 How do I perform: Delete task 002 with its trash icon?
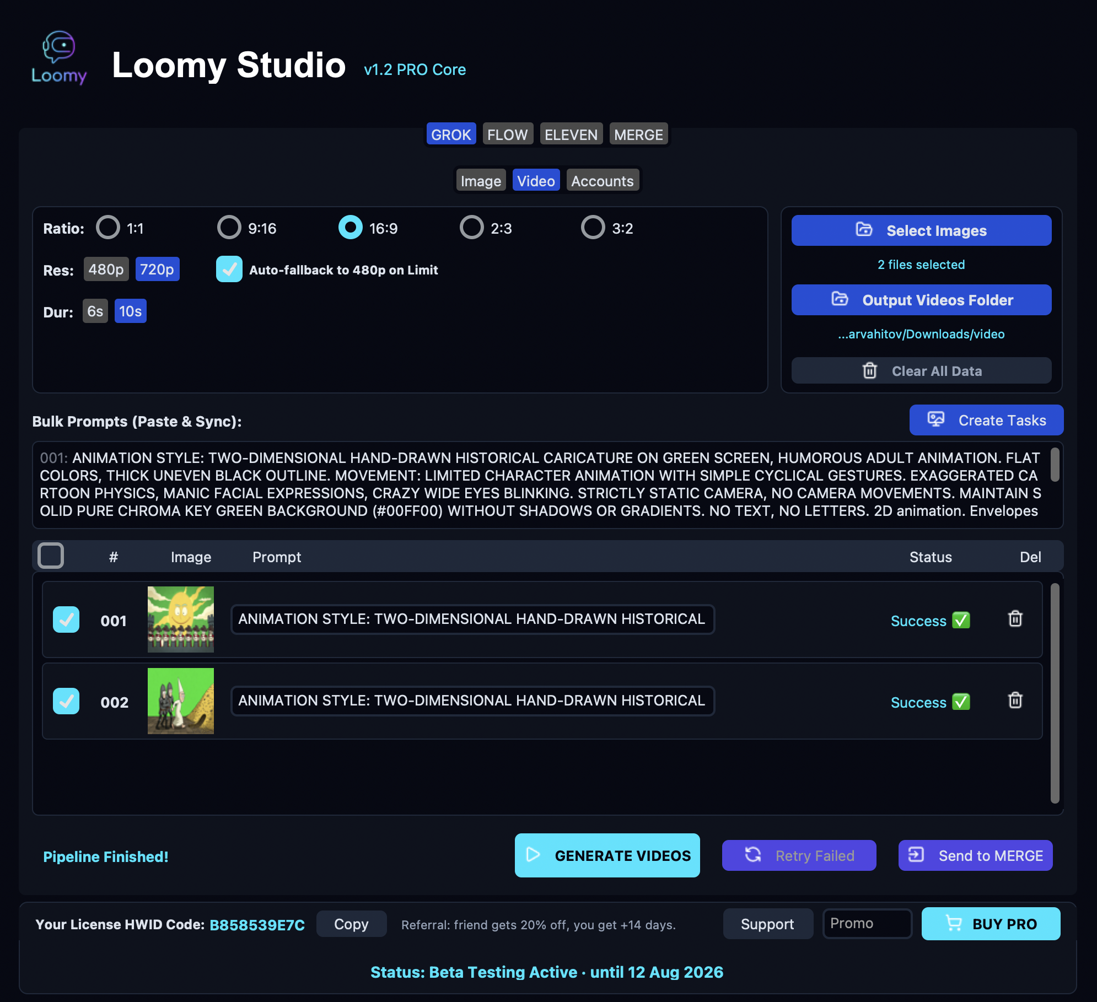[1015, 701]
